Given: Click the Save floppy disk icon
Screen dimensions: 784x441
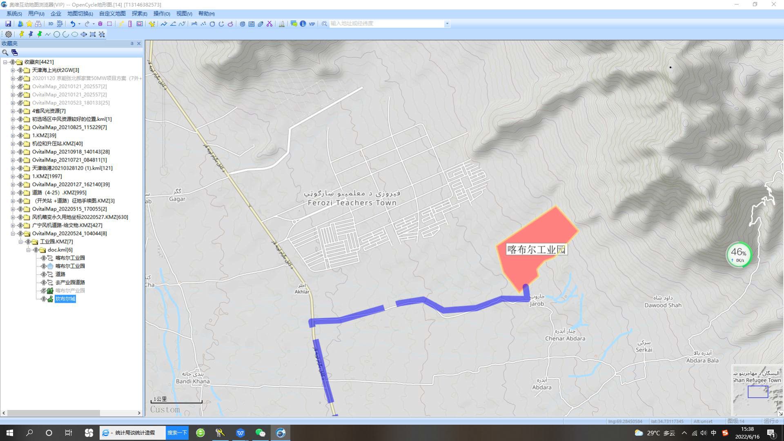Looking at the screenshot, I should [8, 24].
